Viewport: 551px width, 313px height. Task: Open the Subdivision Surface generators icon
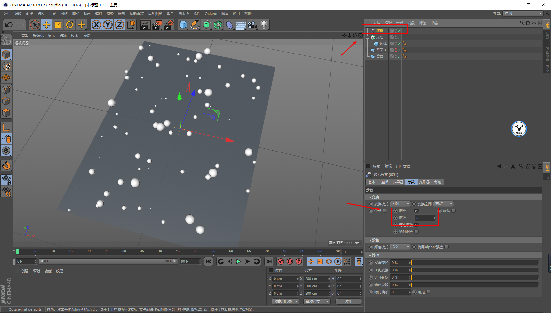coord(206,25)
